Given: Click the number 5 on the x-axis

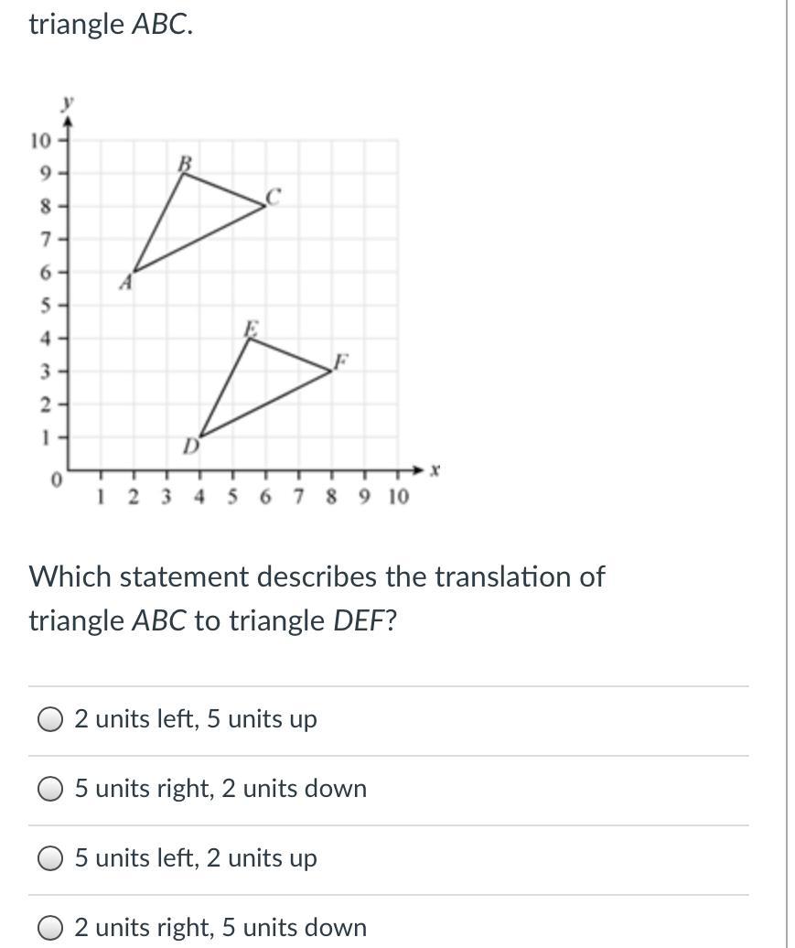Looking at the screenshot, I should 232,497.
